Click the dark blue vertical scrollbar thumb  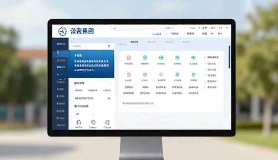(229, 57)
